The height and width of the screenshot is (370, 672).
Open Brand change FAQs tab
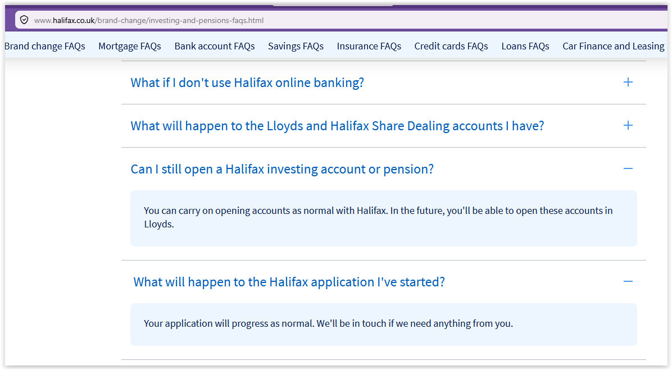45,46
